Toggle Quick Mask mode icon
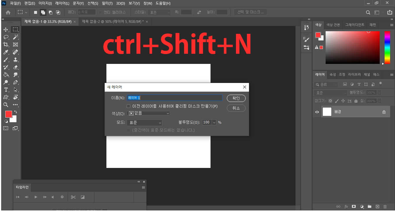 pyautogui.click(x=5, y=128)
